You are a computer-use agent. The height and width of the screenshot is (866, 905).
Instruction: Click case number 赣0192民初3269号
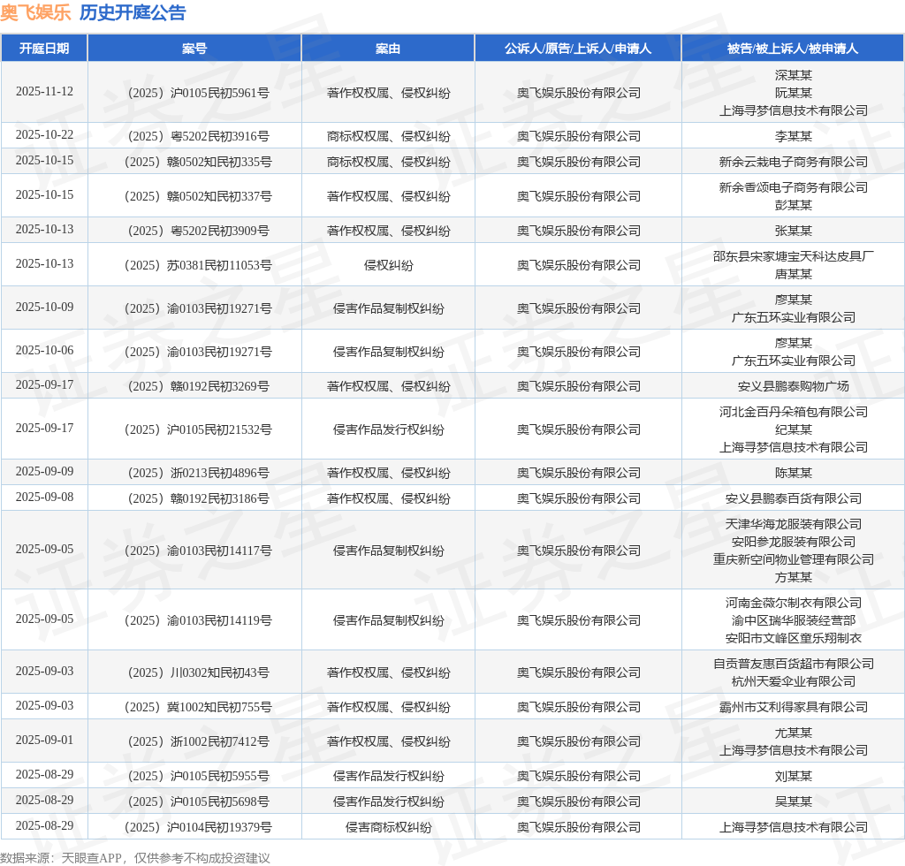[x=199, y=386]
